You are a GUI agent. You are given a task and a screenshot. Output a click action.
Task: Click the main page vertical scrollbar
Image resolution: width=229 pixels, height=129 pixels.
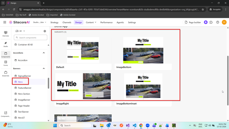[x=228, y=81]
